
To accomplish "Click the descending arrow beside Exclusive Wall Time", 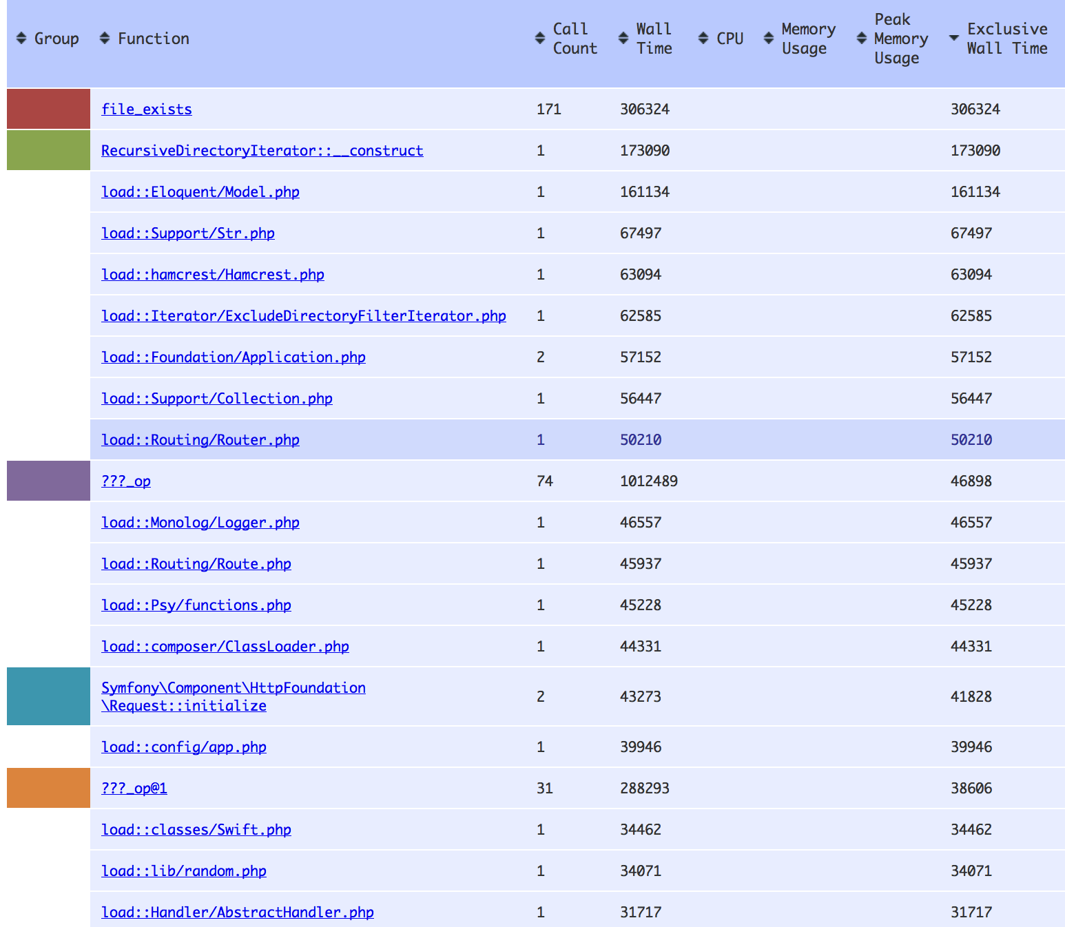I will [954, 39].
